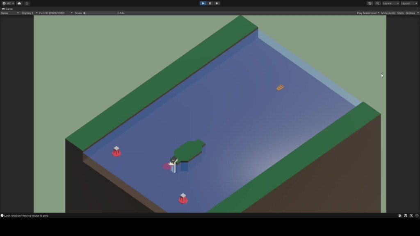Toggle Mute Audio in Game view
Viewport: 420px width, 236px height.
[x=388, y=13]
